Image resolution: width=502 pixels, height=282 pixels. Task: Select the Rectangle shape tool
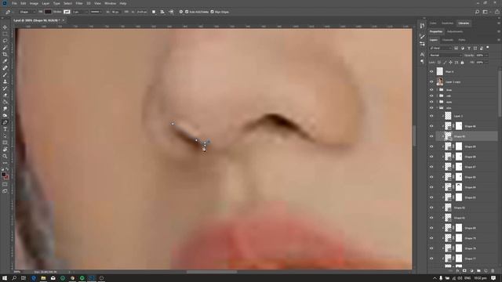point(5,143)
